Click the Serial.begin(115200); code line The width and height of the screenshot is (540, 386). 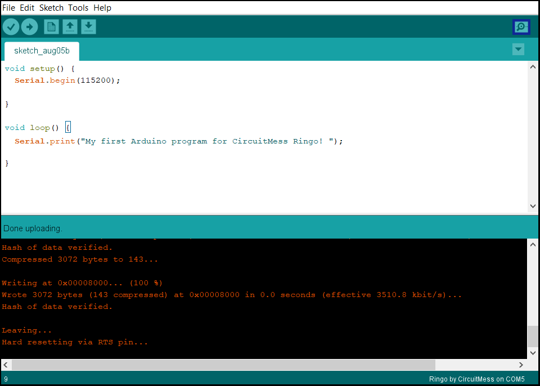point(67,80)
